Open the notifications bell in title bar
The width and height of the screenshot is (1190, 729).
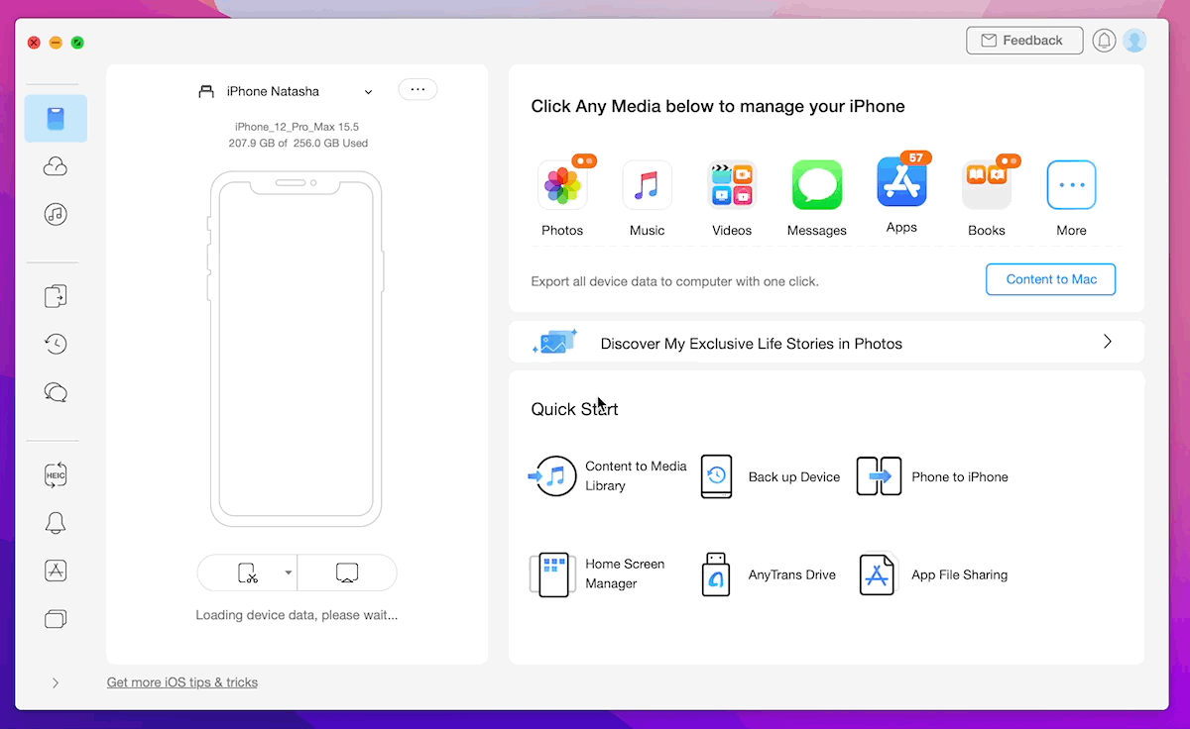point(1104,41)
